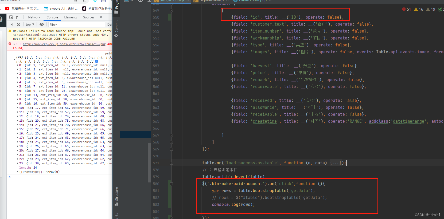The height and width of the screenshot is (219, 444).
Task: Expand array item 0 with id 1
Action: [18, 65]
